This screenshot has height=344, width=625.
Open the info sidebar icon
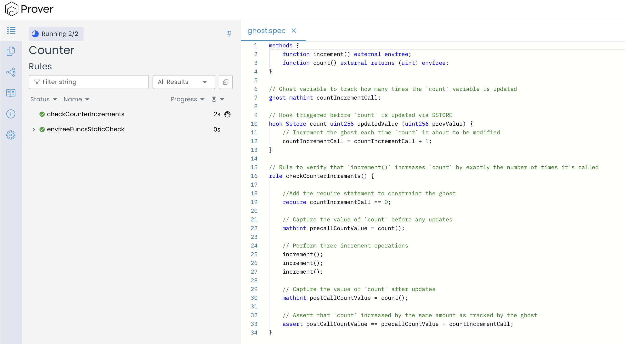tap(11, 114)
